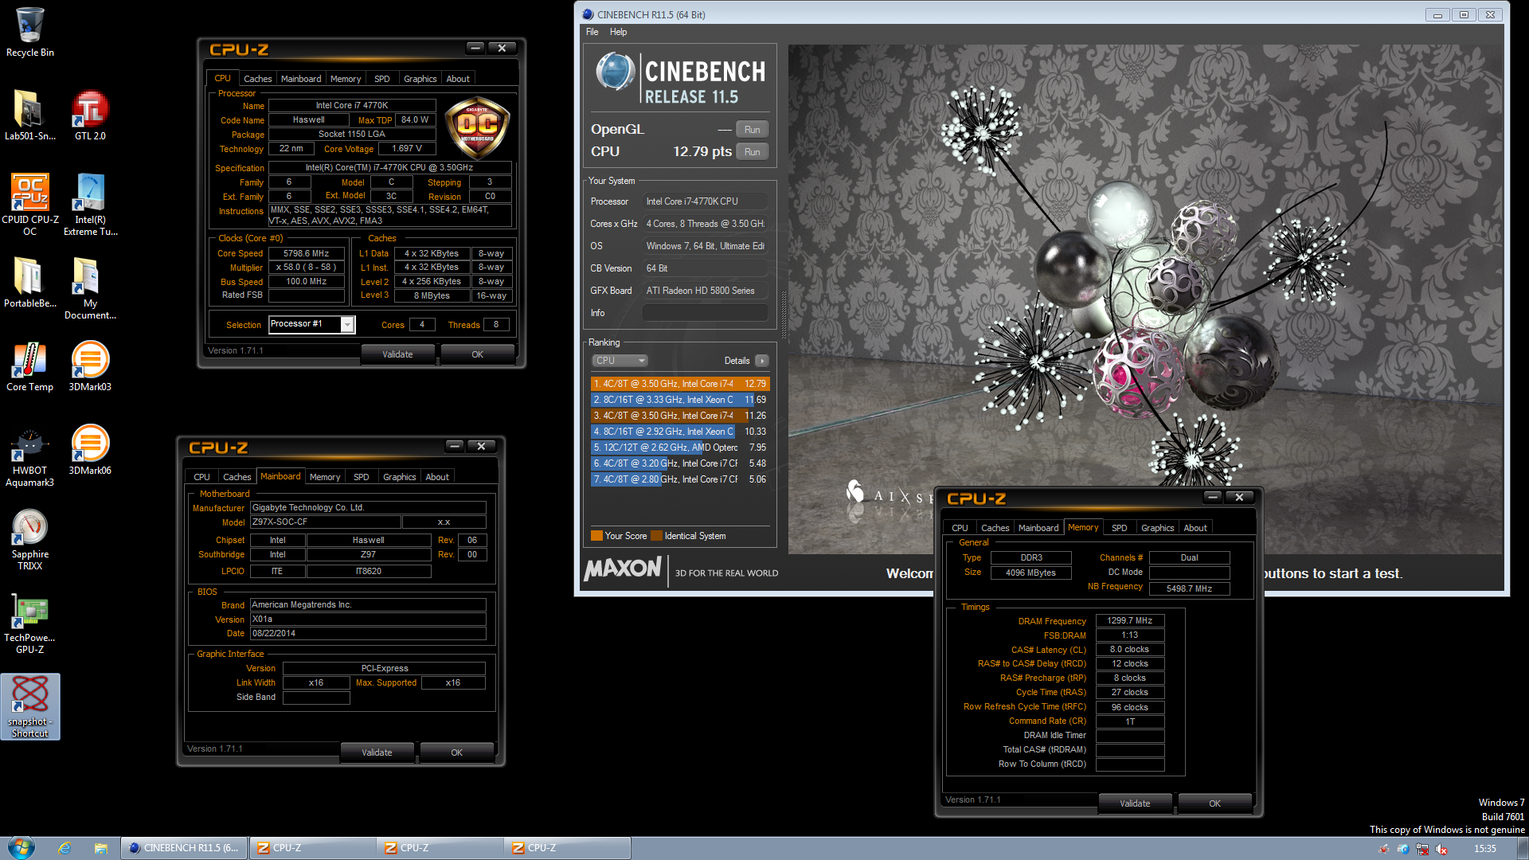This screenshot has height=860, width=1529.
Task: Click the Core Speed 5798.6 MHz value
Action: coord(307,253)
